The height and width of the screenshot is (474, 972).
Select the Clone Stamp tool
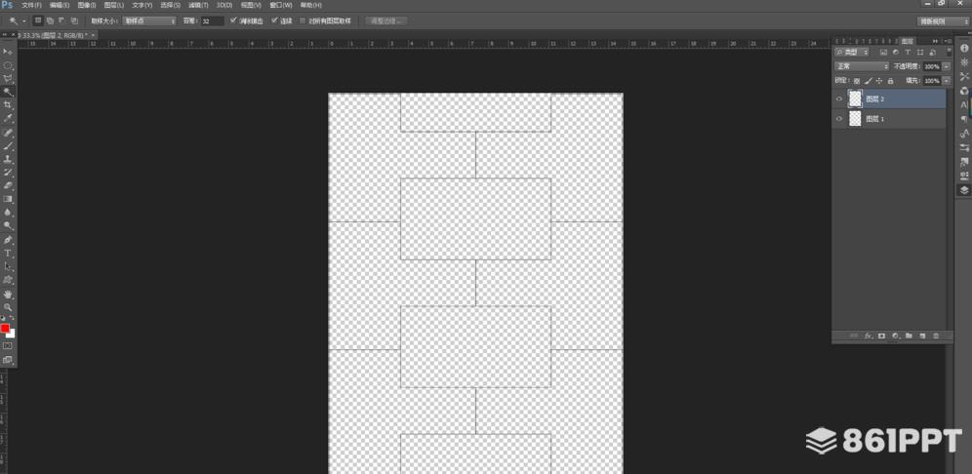point(8,159)
